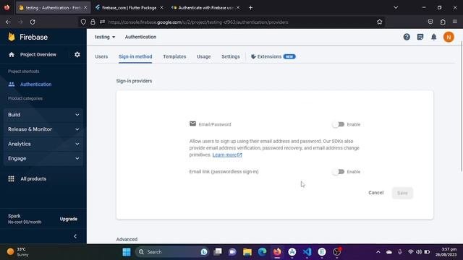
Task: Open Authentication in sidebar
Action: [35, 84]
